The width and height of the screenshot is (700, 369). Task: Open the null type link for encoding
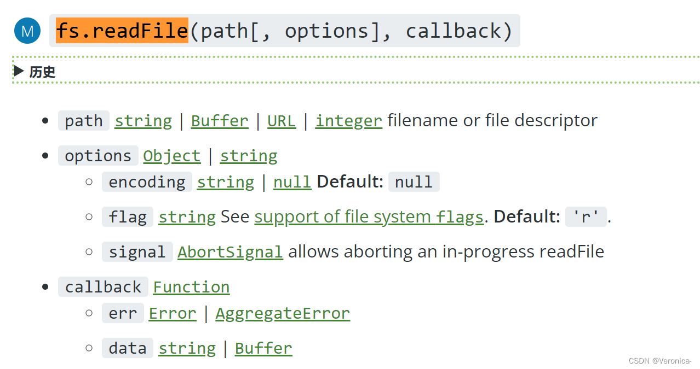(292, 181)
